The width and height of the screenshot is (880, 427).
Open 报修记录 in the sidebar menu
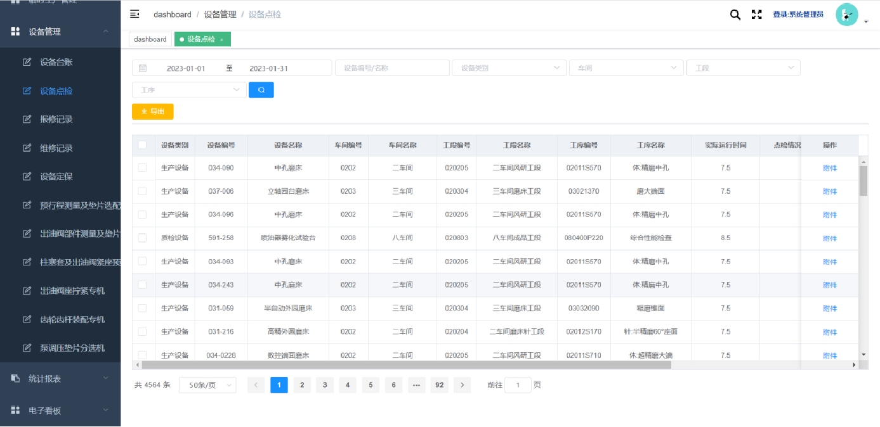(x=56, y=119)
